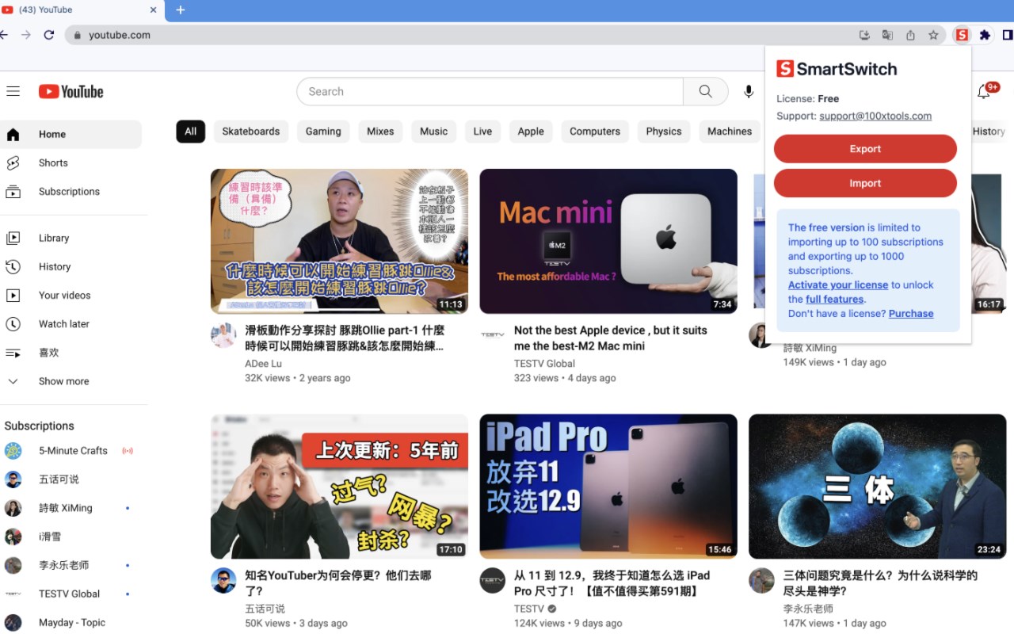Viewport: 1014px width, 634px height.
Task: Select the All filter chip
Action: (x=190, y=132)
